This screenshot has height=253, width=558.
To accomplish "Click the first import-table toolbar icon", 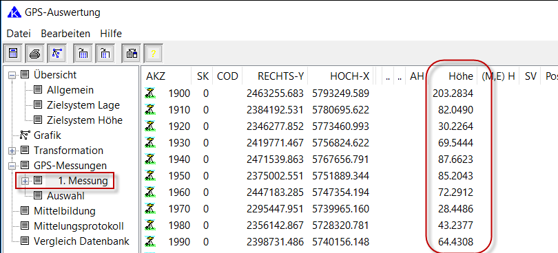I will click(x=83, y=54).
